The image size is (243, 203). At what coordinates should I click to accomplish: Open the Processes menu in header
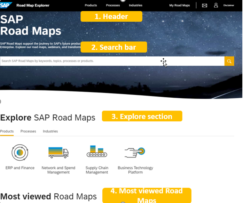point(113,5)
